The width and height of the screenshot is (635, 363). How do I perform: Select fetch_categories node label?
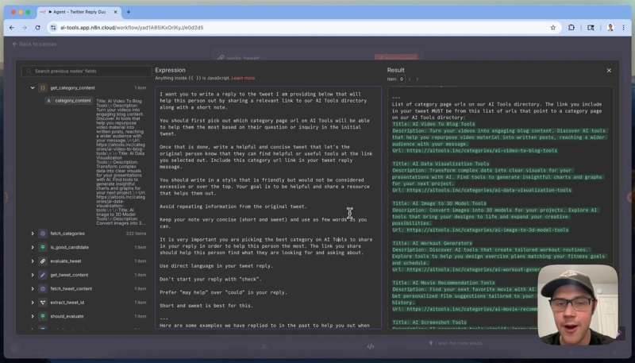(67, 234)
